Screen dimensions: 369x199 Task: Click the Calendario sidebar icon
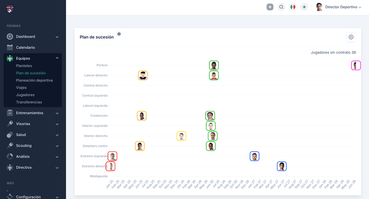pos(10,47)
